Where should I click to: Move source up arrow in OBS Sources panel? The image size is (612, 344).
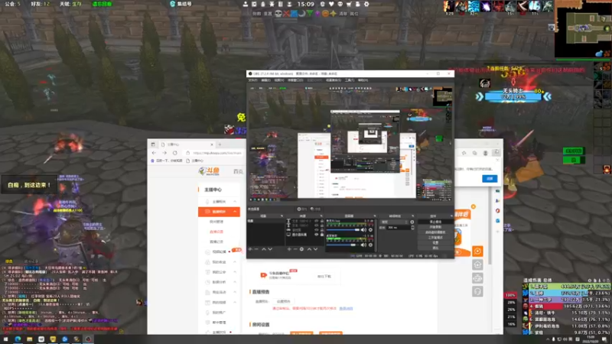point(310,249)
